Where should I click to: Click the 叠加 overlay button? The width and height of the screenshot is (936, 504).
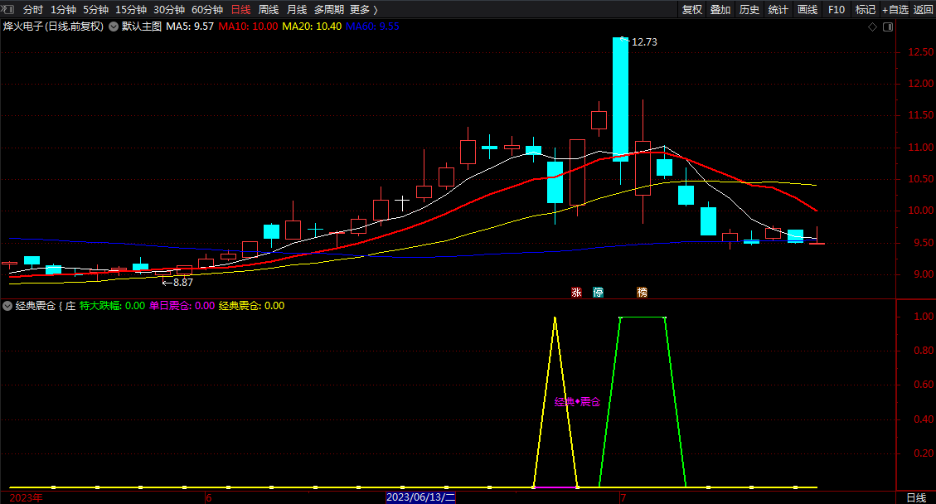click(x=720, y=10)
